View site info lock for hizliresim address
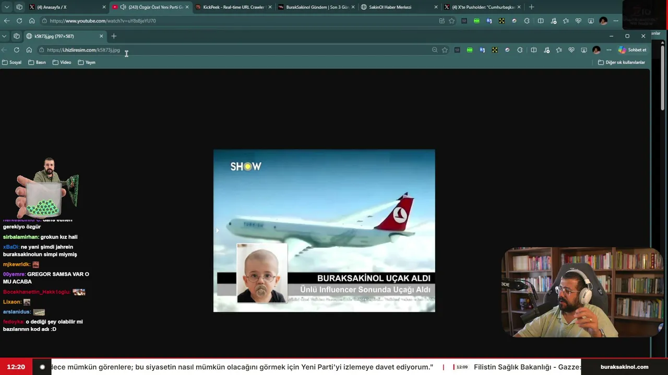668x375 pixels. tap(42, 50)
